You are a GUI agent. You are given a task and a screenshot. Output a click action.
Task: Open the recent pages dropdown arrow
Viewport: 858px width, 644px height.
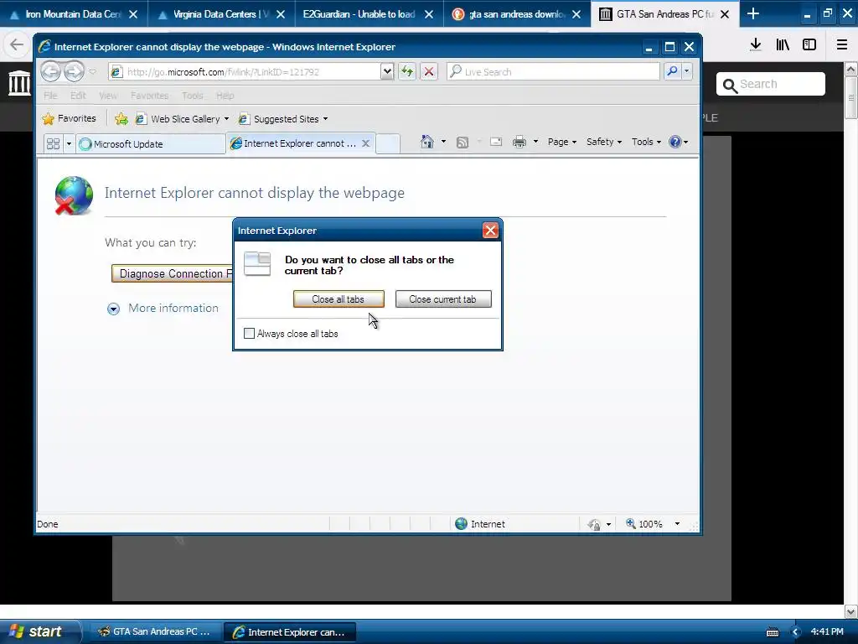click(x=92, y=71)
